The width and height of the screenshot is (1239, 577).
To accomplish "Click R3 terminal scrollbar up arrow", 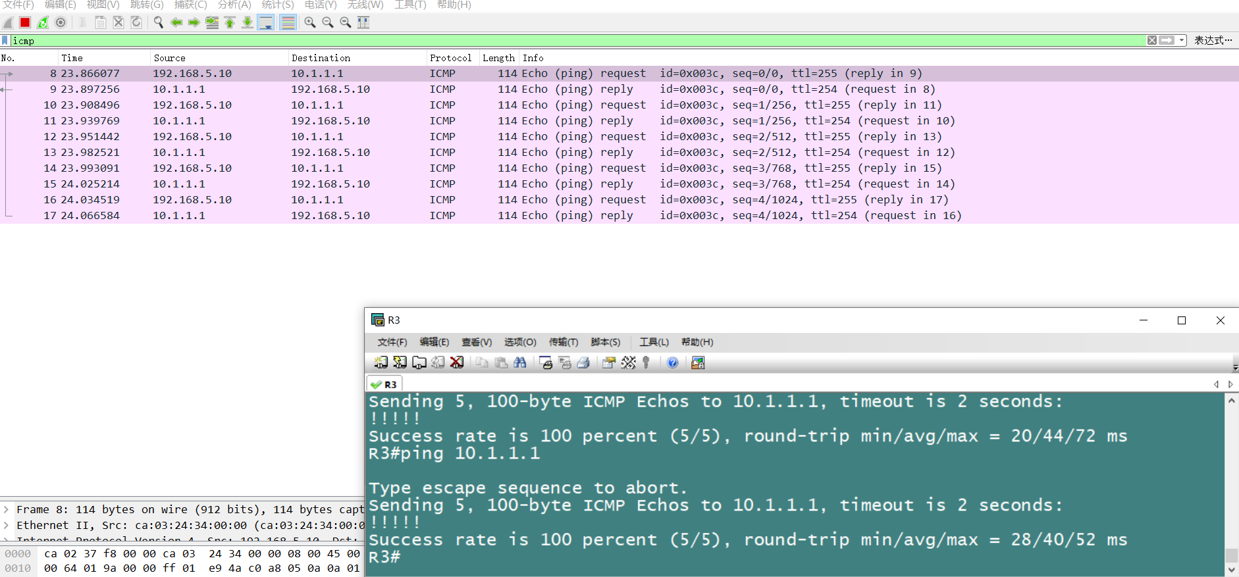I will tap(1232, 400).
